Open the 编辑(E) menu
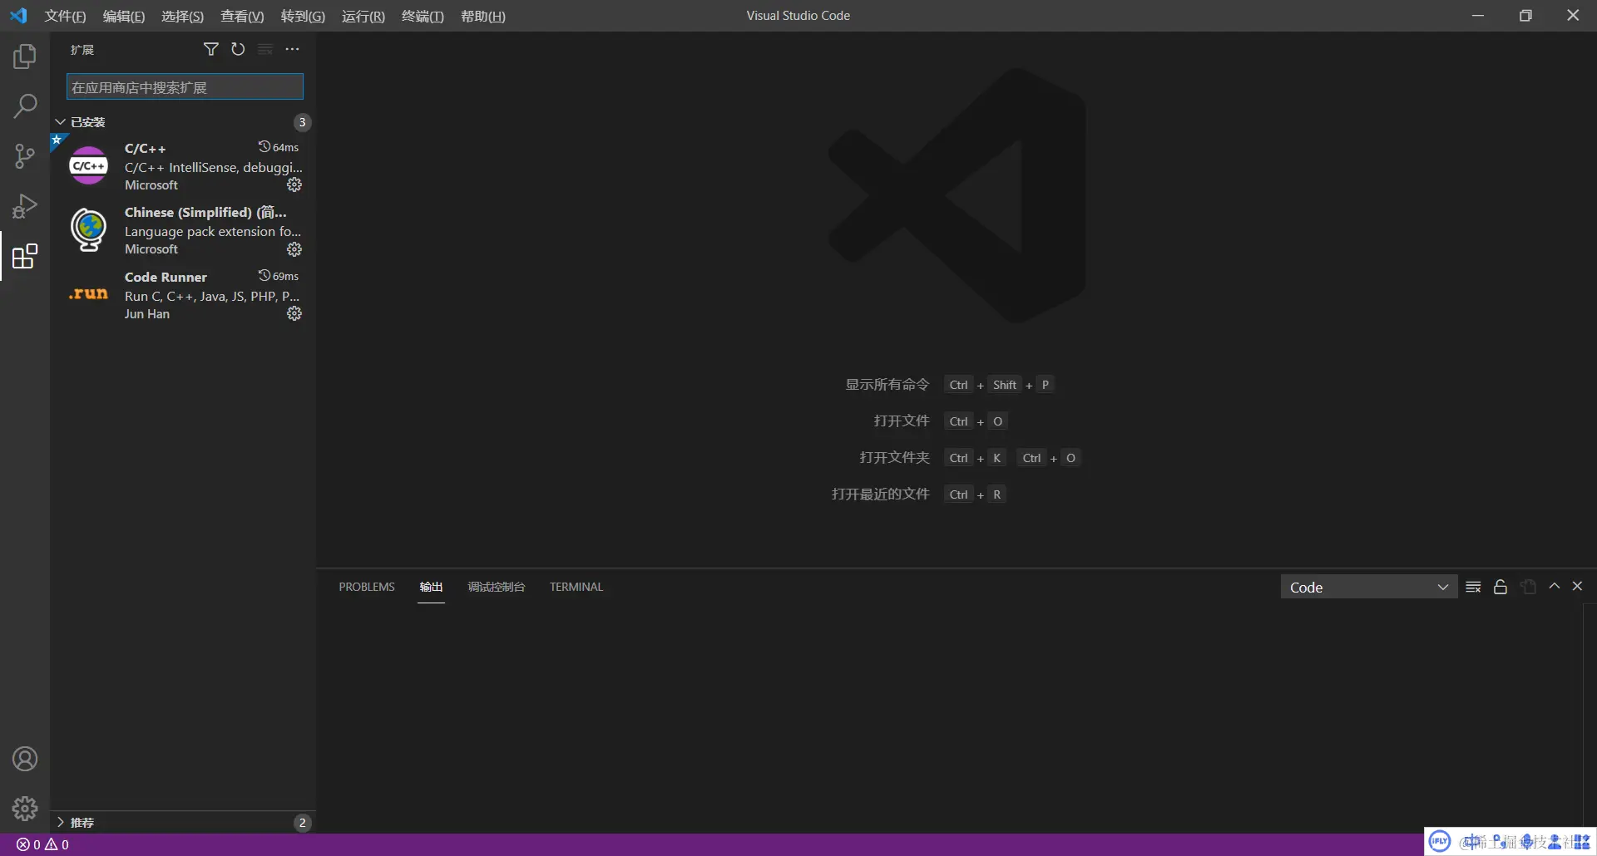This screenshot has width=1597, height=856. coord(124,16)
